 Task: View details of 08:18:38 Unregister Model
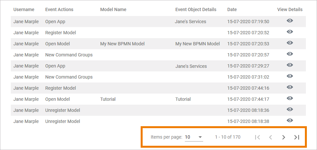click(290, 121)
